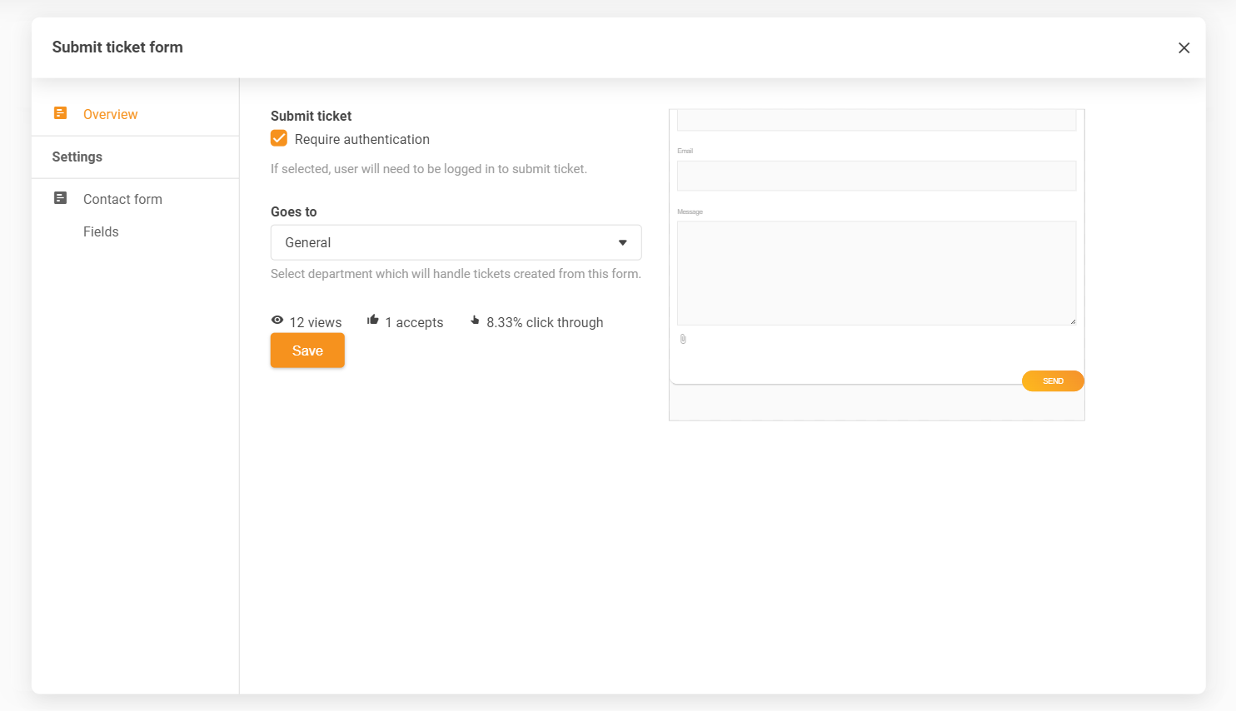Open the Contact form settings page
Image resolution: width=1236 pixels, height=711 pixels.
tap(122, 200)
